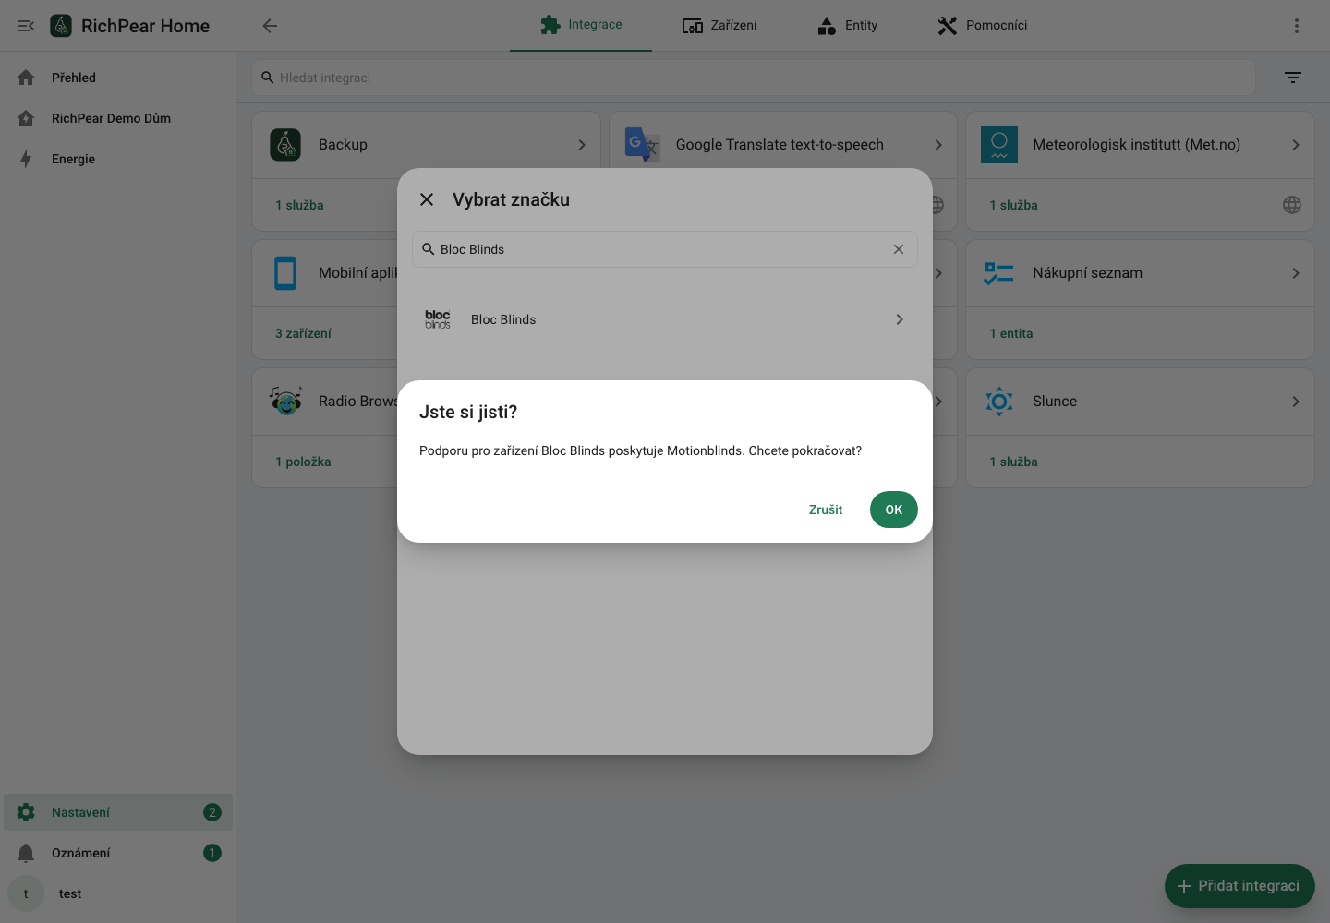Expand the Nákupní seznam integration chevron
1330x923 pixels.
[x=1296, y=273]
